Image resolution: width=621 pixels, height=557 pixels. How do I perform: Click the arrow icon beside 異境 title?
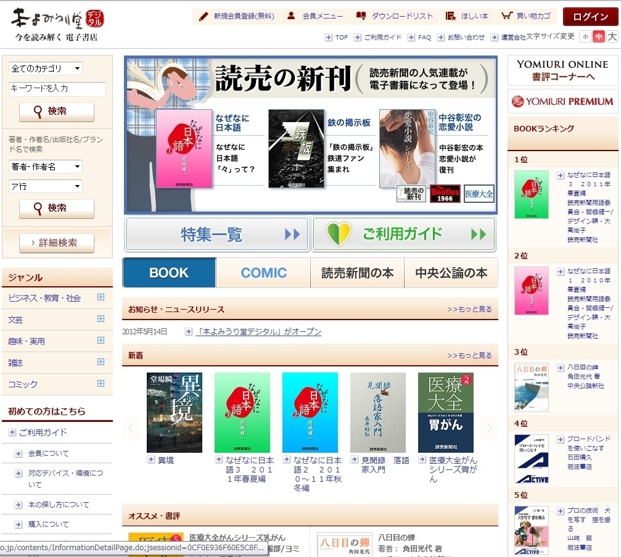[151, 460]
